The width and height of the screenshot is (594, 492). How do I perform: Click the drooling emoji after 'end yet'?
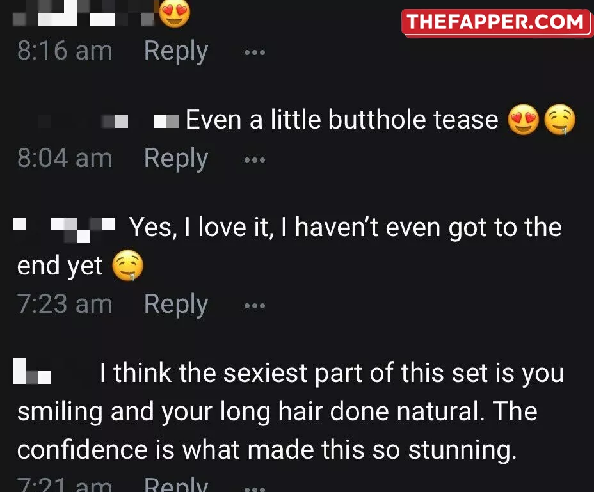coord(128,265)
